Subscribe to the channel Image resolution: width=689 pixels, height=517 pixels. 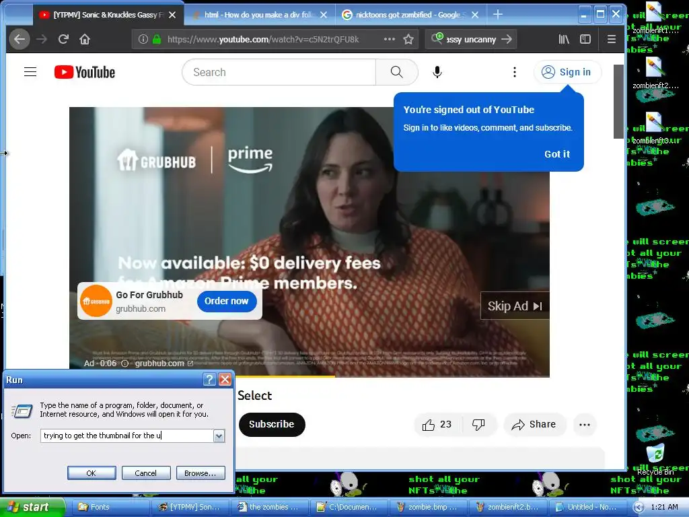272,425
